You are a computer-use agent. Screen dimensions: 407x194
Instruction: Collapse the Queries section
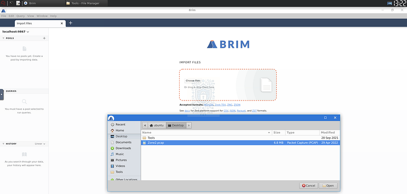tap(4, 91)
